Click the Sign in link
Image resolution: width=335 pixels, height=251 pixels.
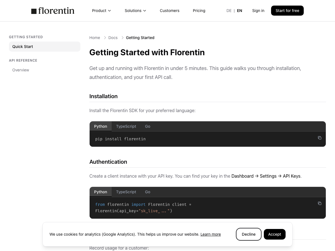pyautogui.click(x=258, y=11)
